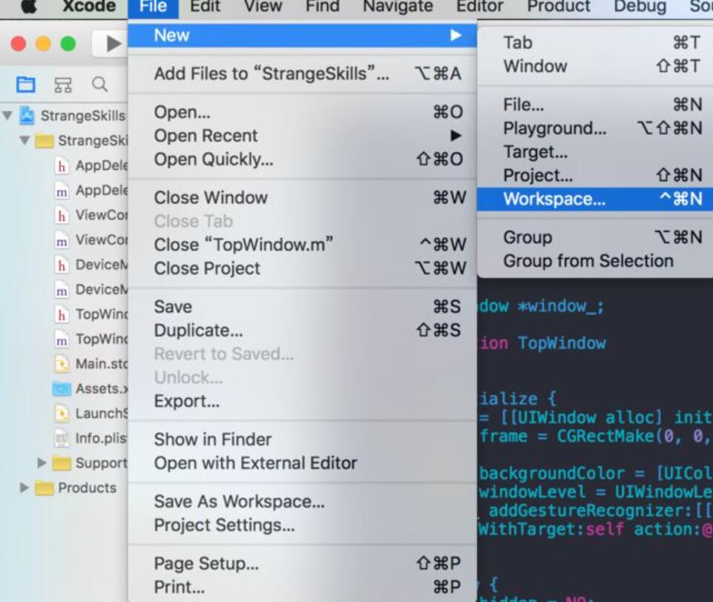Click the LaunchScreen storyboard file icon
This screenshot has height=602, width=713.
(x=62, y=413)
